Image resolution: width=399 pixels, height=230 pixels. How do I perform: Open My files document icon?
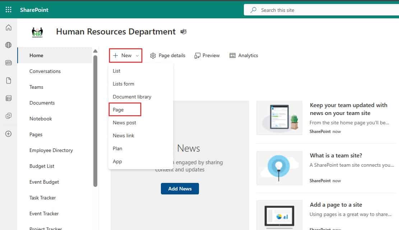8,80
